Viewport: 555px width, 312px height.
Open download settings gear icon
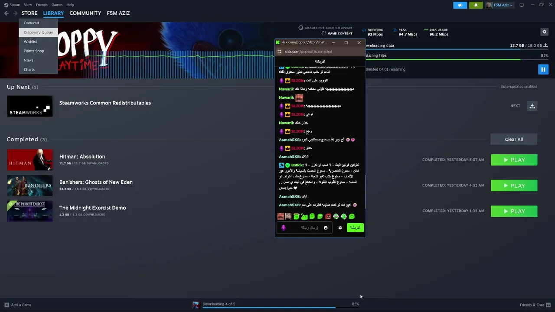click(544, 32)
